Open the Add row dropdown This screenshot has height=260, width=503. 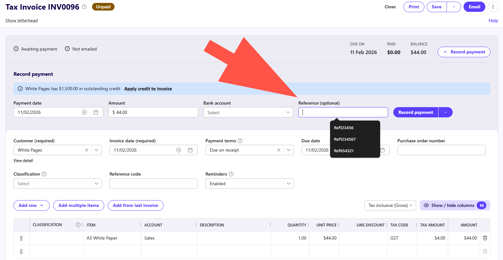[31, 205]
